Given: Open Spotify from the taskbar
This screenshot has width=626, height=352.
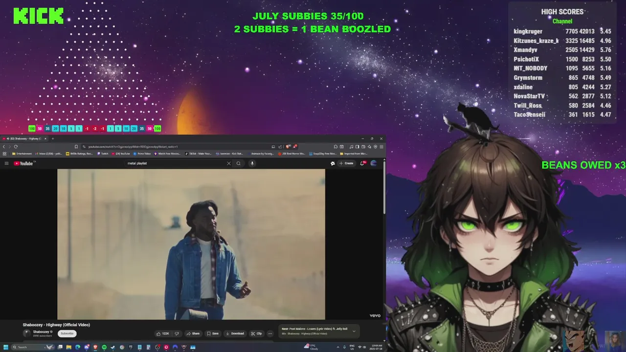Looking at the screenshot, I should [104, 347].
